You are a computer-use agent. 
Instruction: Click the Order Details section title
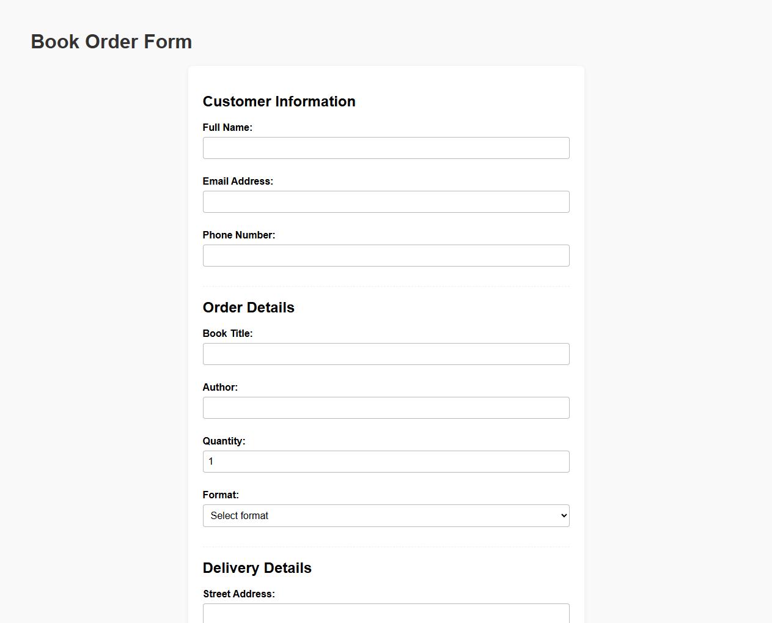[x=249, y=308]
